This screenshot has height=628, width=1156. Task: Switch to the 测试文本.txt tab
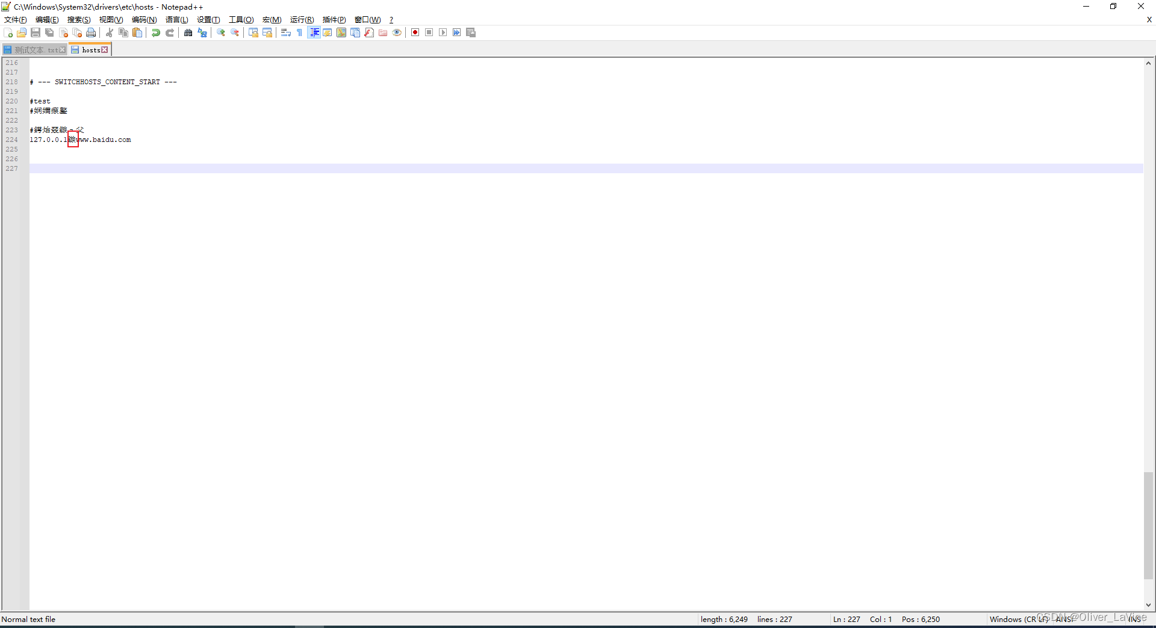(x=33, y=49)
